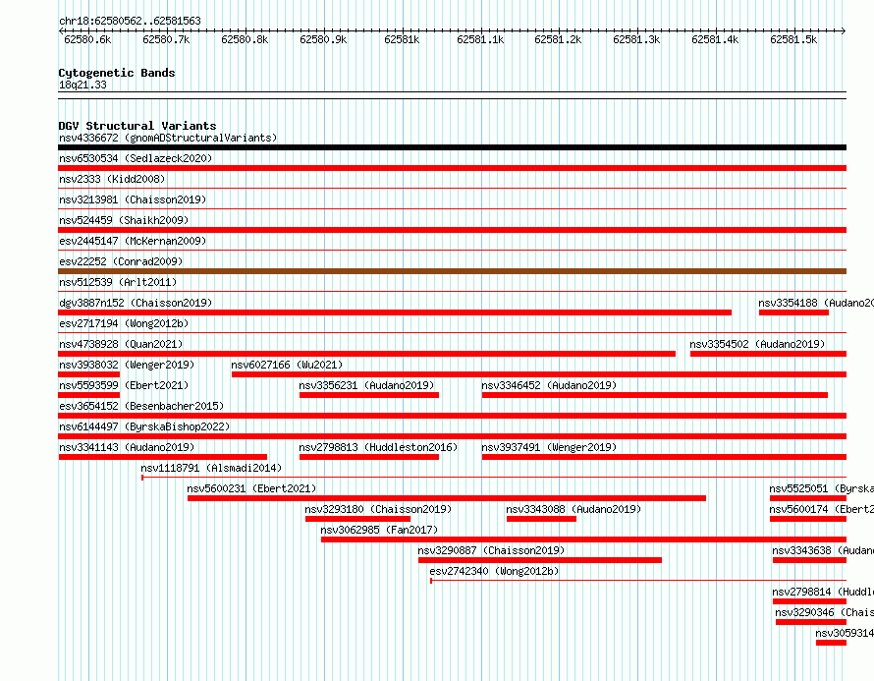Click nsv5600231 (Ebert2021) label
Image resolution: width=874 pixels, height=681 pixels.
(252, 488)
